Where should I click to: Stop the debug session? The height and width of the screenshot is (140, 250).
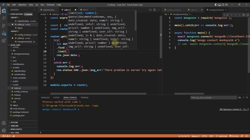click(x=247, y=15)
